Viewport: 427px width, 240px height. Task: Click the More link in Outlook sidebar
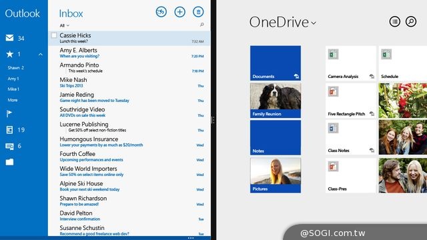click(13, 100)
